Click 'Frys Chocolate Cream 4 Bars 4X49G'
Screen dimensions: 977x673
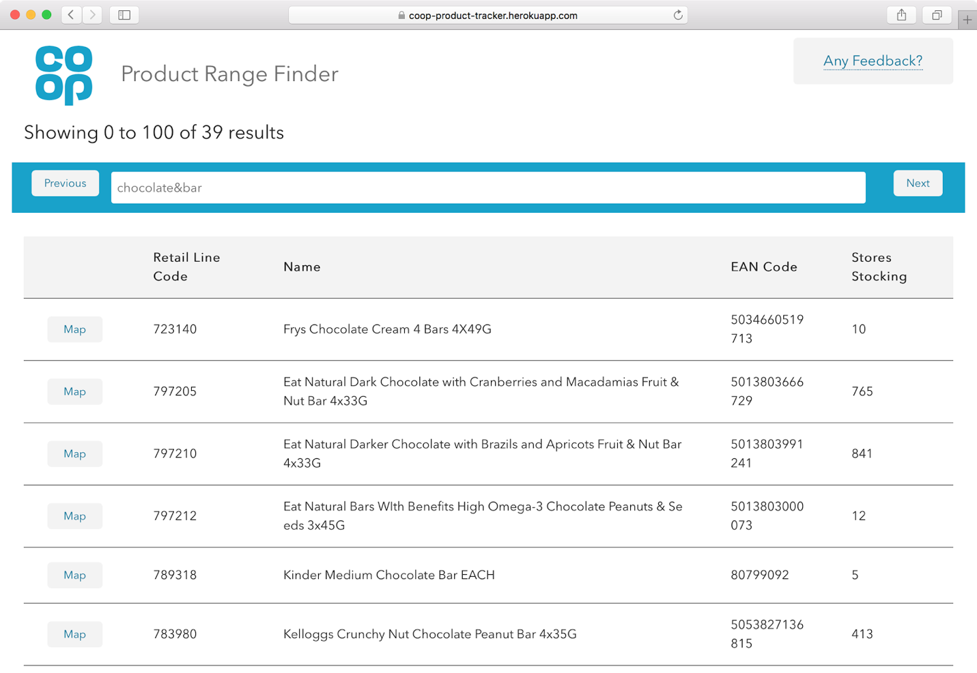pyautogui.click(x=387, y=329)
